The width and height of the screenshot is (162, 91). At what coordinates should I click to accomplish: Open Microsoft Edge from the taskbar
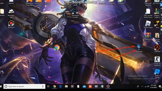60,86
